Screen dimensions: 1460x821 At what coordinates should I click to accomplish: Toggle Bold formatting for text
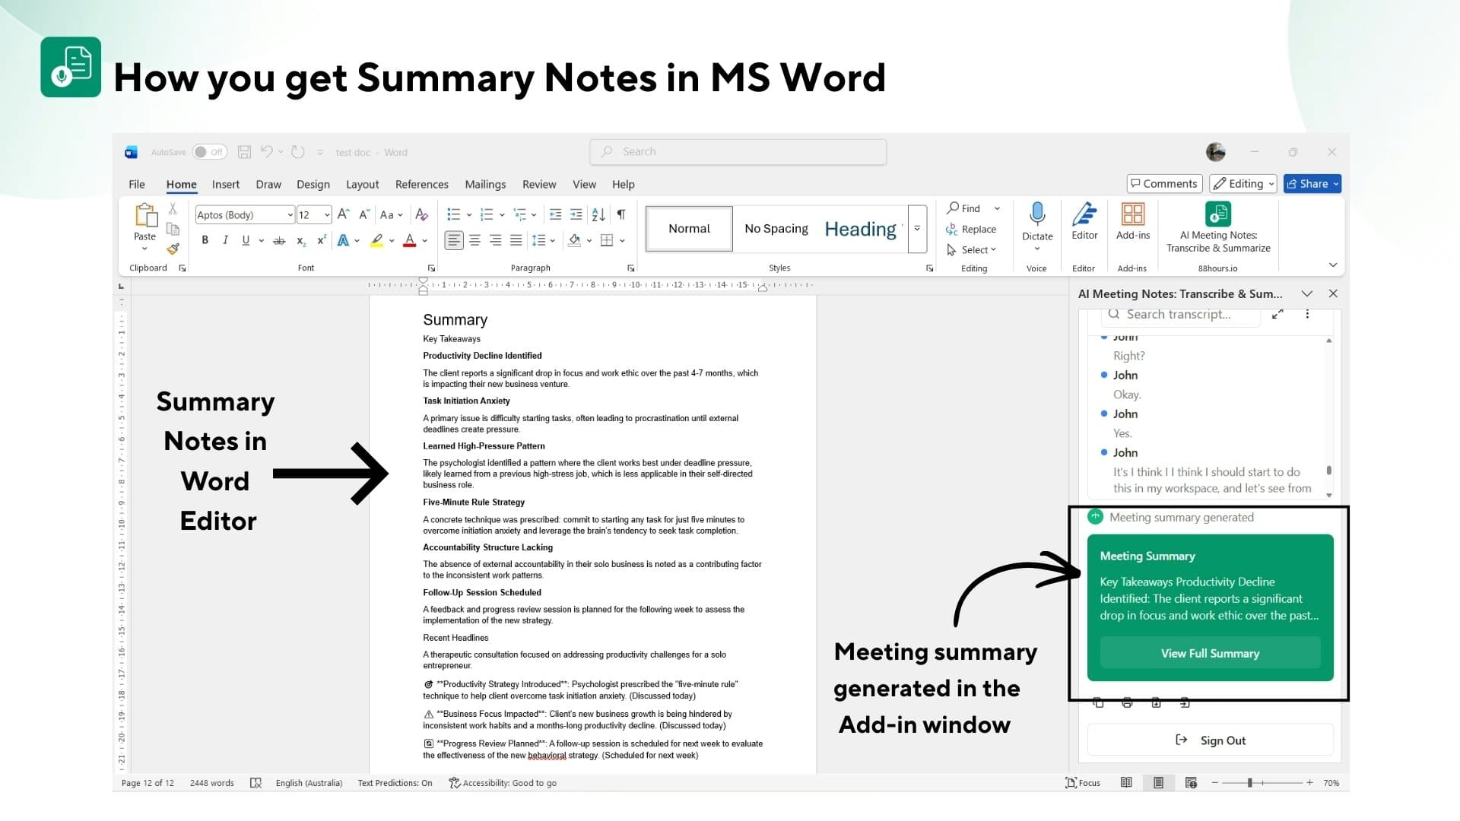205,239
